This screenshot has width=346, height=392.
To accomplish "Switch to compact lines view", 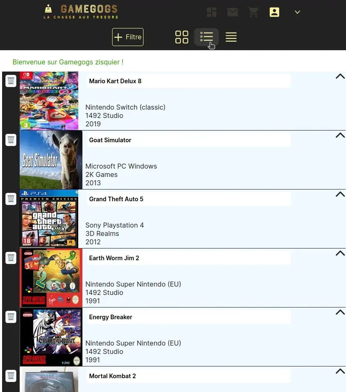I will (x=231, y=37).
